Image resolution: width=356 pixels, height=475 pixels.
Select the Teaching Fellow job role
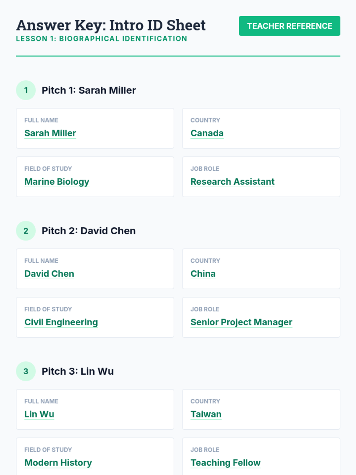(225, 463)
